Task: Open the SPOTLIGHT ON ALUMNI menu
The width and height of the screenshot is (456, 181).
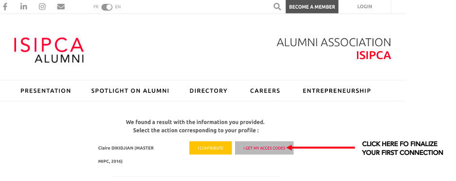Action: point(130,91)
